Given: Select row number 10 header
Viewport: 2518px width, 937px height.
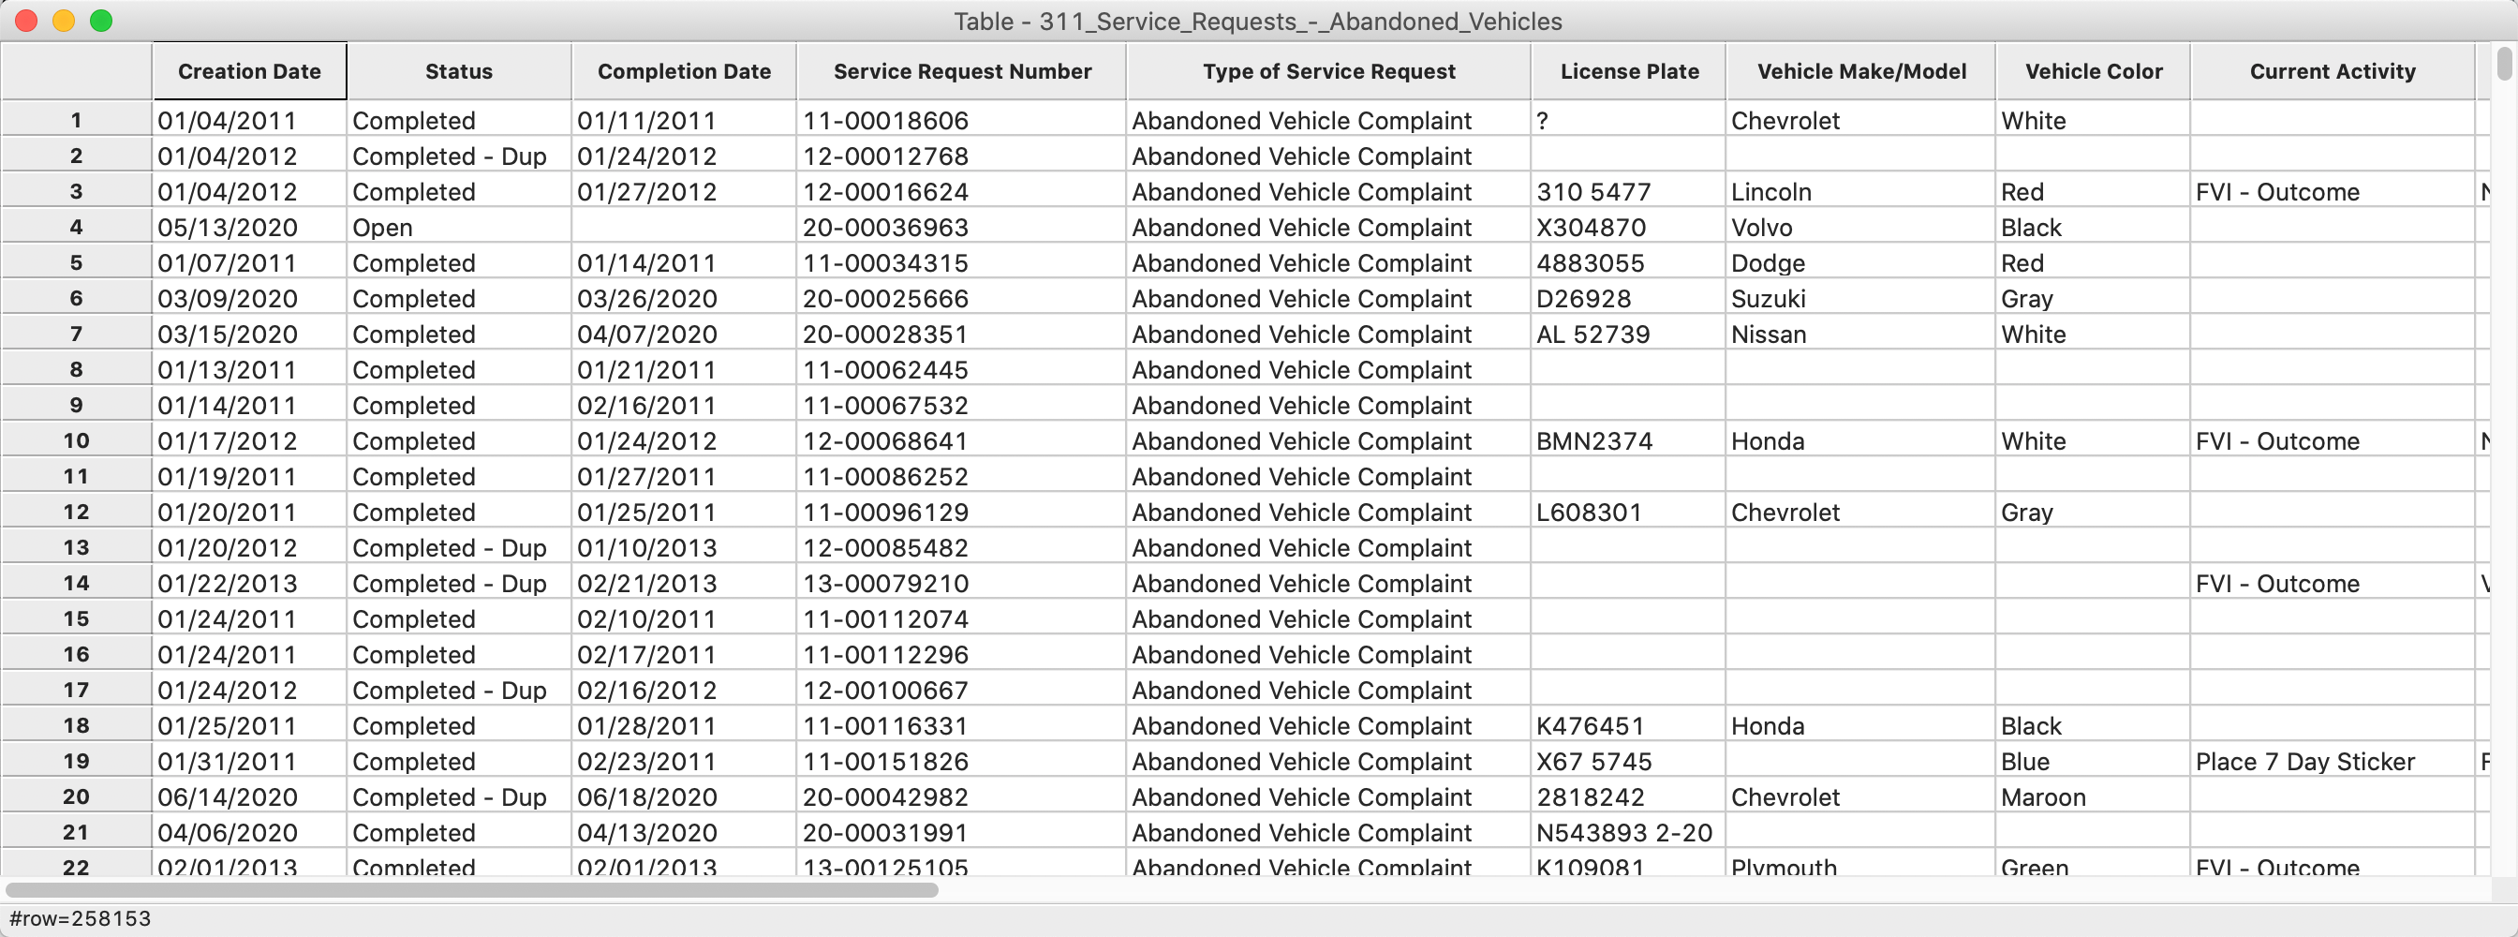Looking at the screenshot, I should pyautogui.click(x=76, y=441).
